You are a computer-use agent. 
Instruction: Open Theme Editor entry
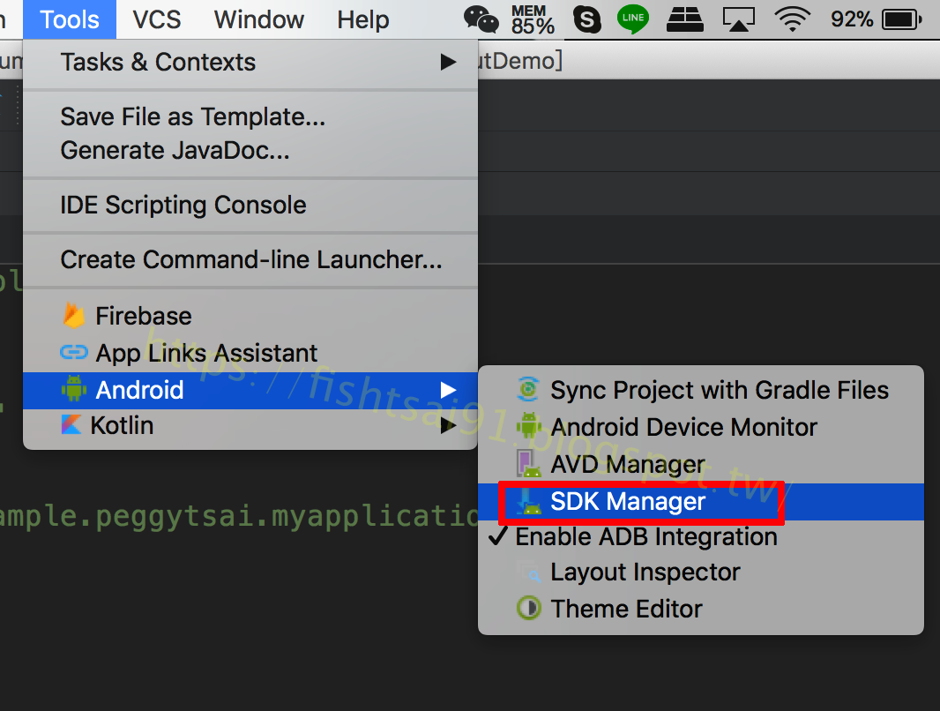[701, 609]
